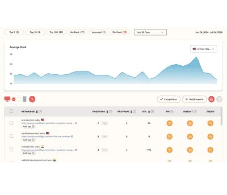Image resolution: width=227 pixels, height=195 pixels.
Task: Open the first row's orange Insight icon
Action: pos(190,123)
